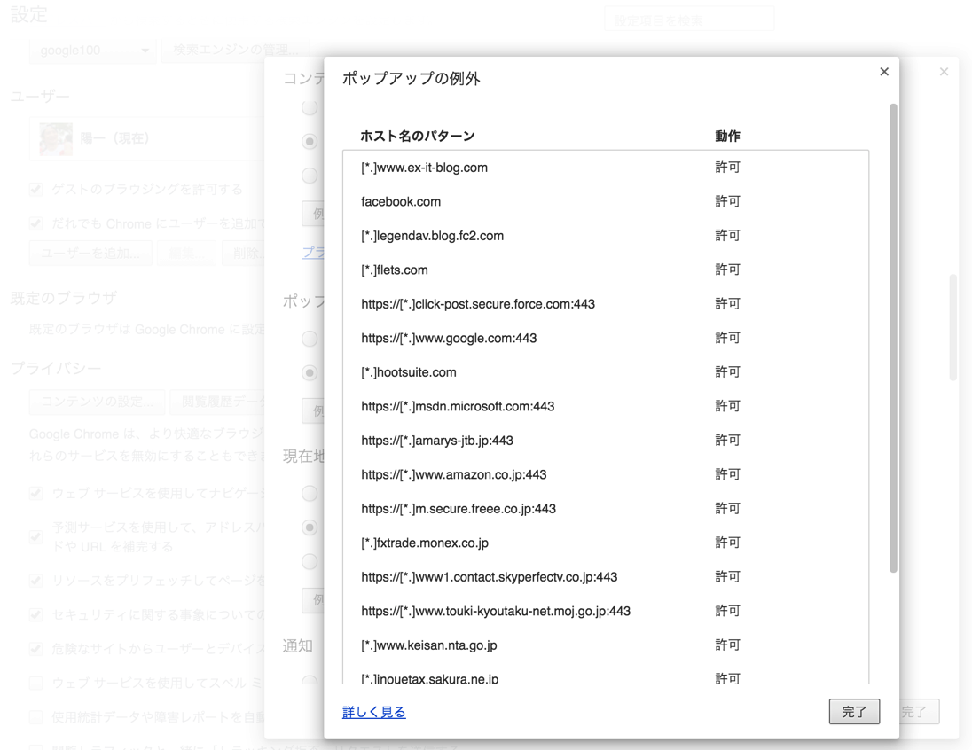Viewport: 972px width, 750px height.
Task: Toggle ゲストのブラウジングを許可する checkbox
Action: (x=36, y=190)
